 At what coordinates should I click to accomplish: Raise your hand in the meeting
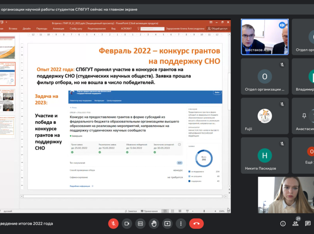click(154, 224)
